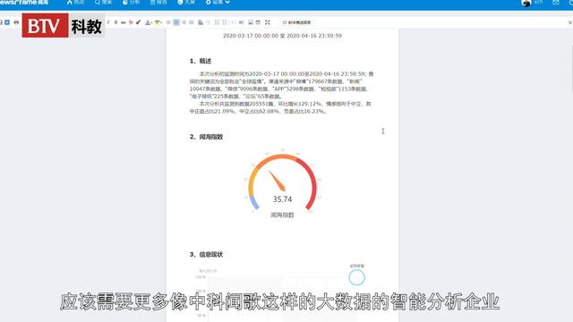Align text right

click(184, 22)
